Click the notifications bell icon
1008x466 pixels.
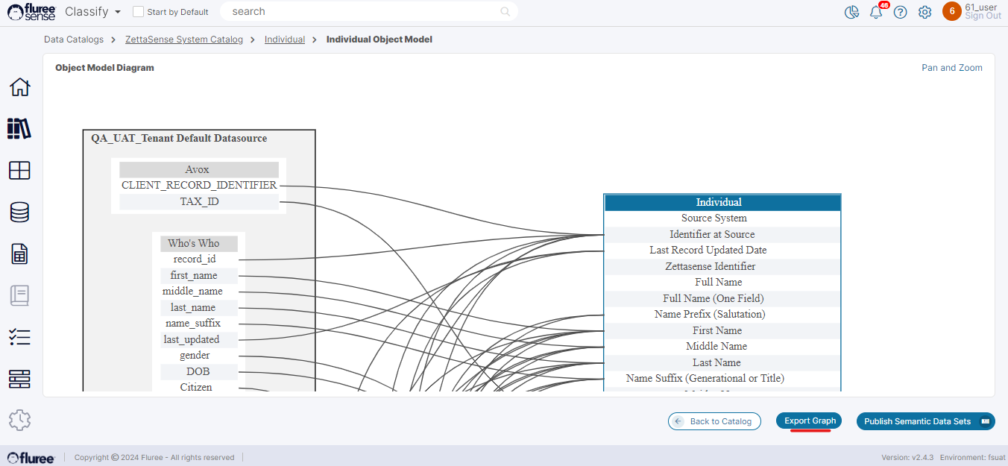(876, 12)
